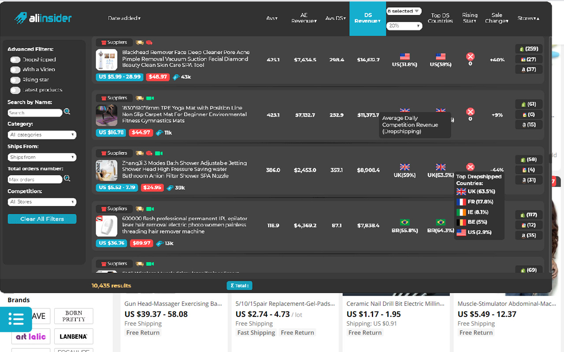Click the Clear All Filters button
Screen dimensions: 564x352
click(42, 219)
